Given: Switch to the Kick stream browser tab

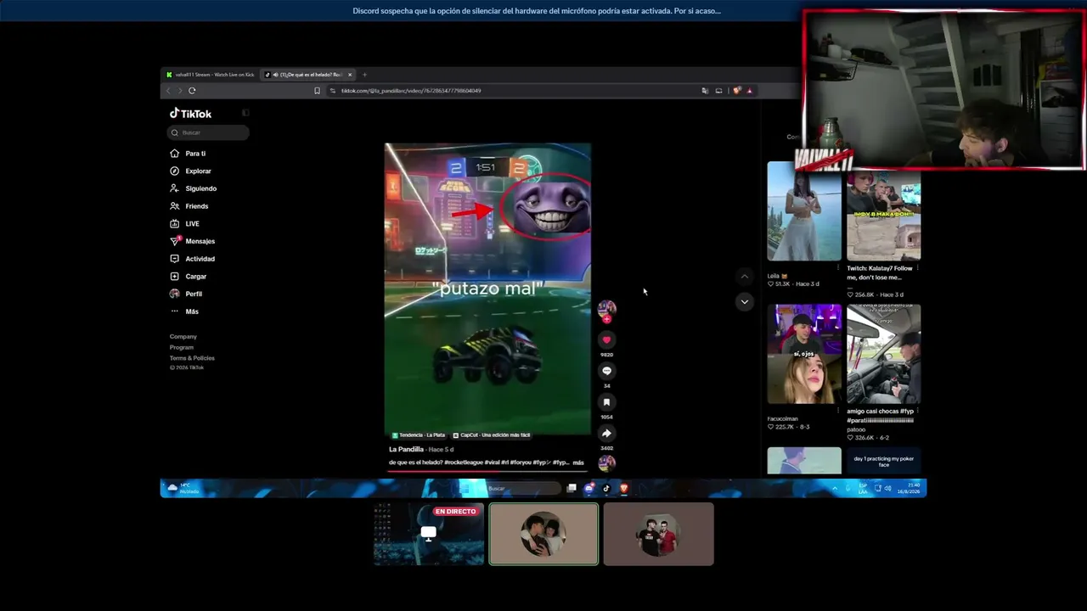Looking at the screenshot, I should pos(211,75).
